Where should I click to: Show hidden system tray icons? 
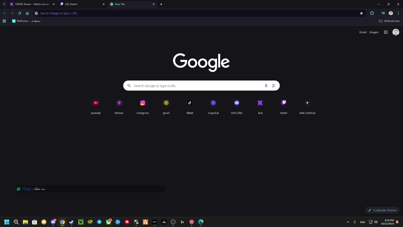(x=348, y=222)
